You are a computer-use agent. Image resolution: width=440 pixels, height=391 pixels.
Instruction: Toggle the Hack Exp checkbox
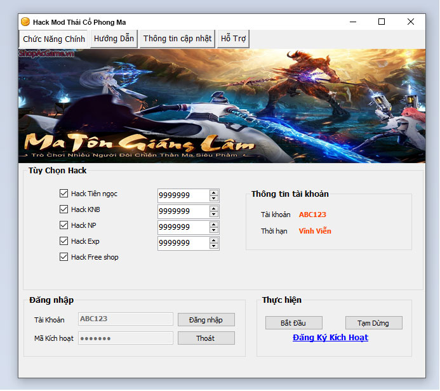63,241
